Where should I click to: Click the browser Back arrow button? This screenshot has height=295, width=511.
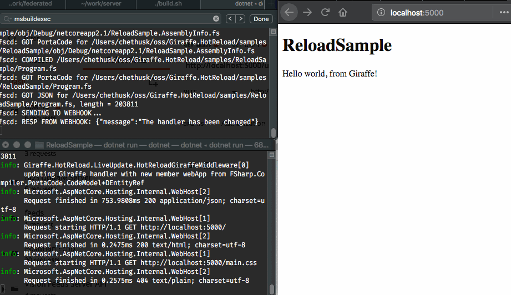pyautogui.click(x=289, y=13)
